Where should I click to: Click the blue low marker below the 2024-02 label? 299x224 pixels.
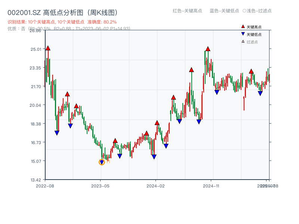pyautogui.click(x=153, y=156)
